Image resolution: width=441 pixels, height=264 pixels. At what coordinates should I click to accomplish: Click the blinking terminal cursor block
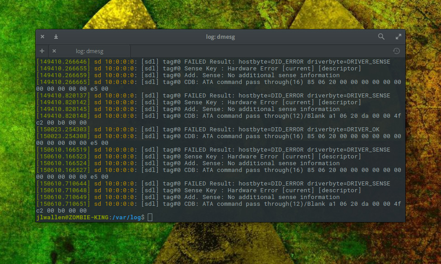150,217
